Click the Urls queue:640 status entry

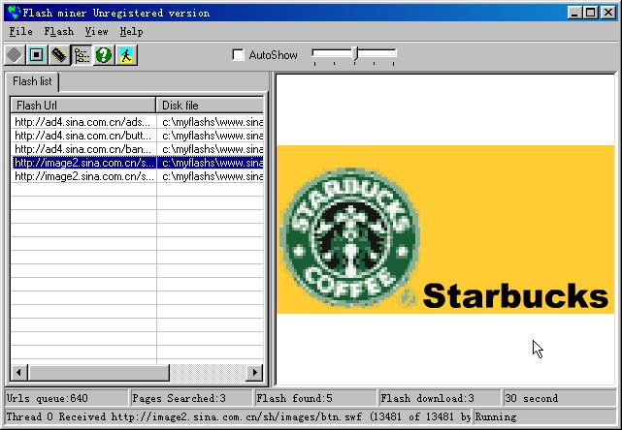[67, 398]
